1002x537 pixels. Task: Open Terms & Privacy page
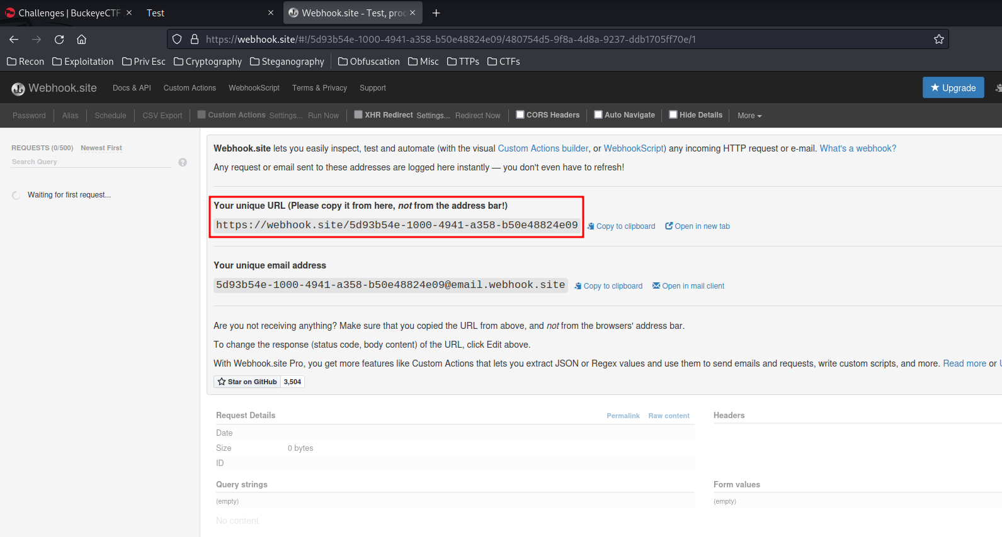point(319,88)
